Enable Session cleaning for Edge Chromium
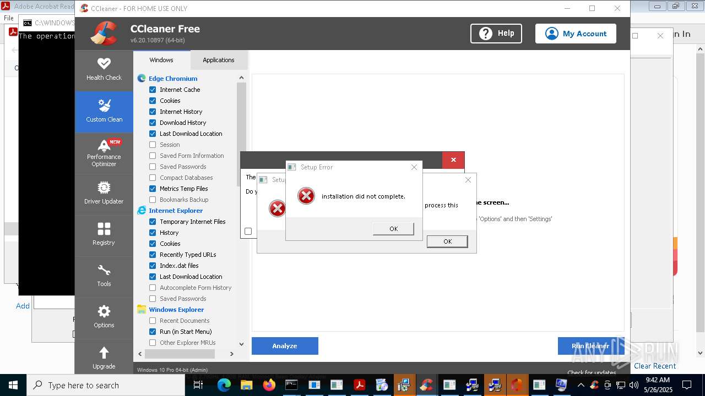 153,145
